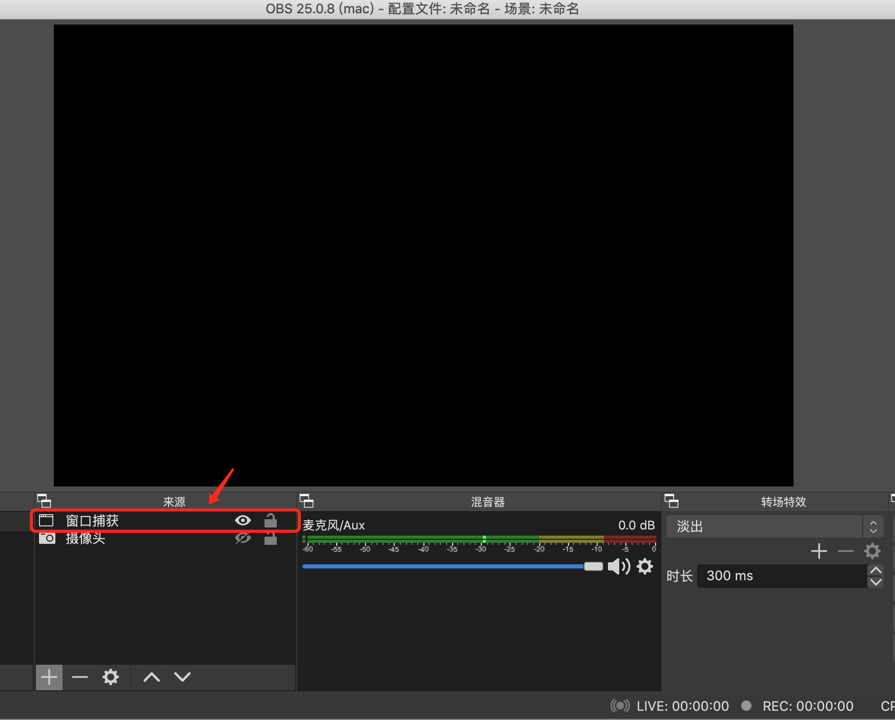Click the 摄像头 camera icon

pyautogui.click(x=47, y=538)
